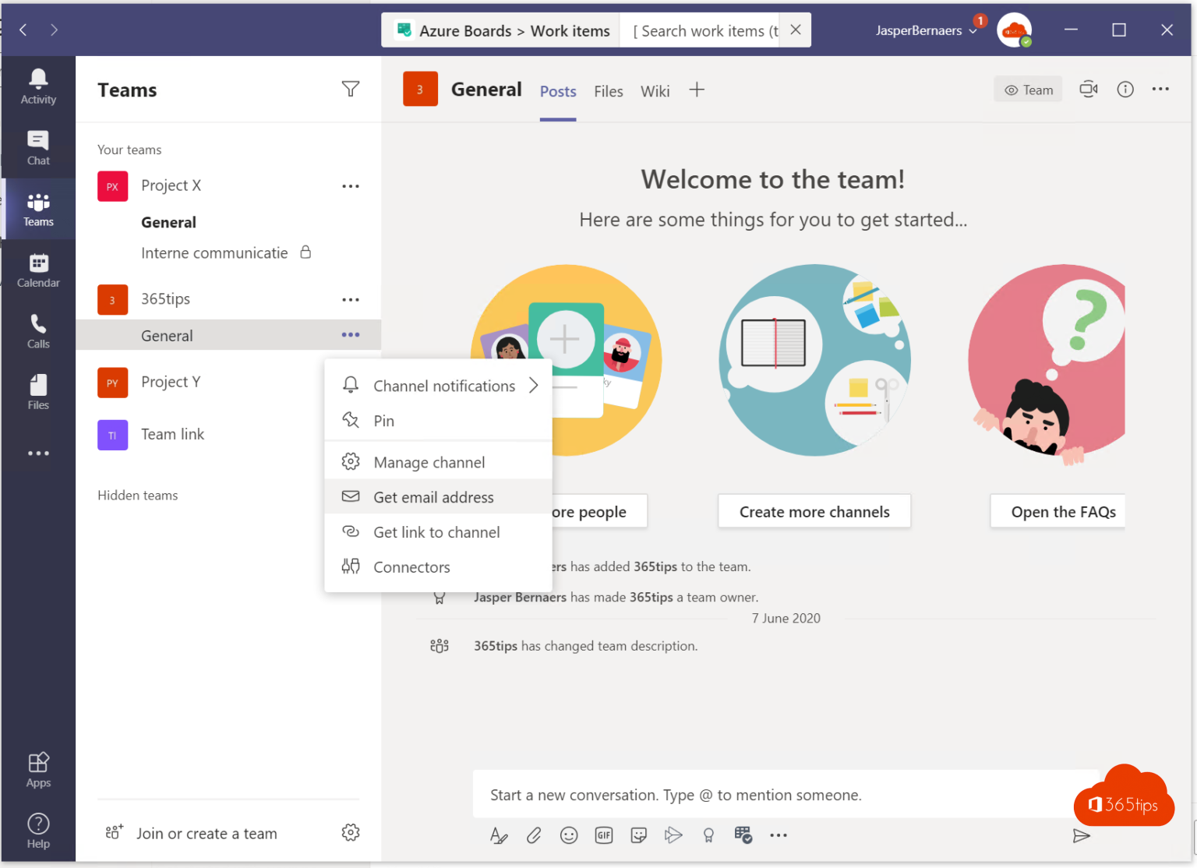Send the message with the arrow icon
This screenshot has height=868, width=1197.
(1082, 834)
